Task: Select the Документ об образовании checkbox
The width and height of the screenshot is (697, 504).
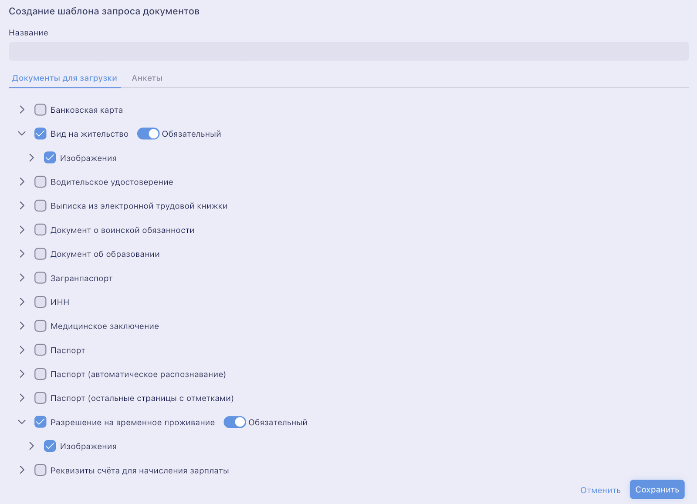Action: click(41, 254)
